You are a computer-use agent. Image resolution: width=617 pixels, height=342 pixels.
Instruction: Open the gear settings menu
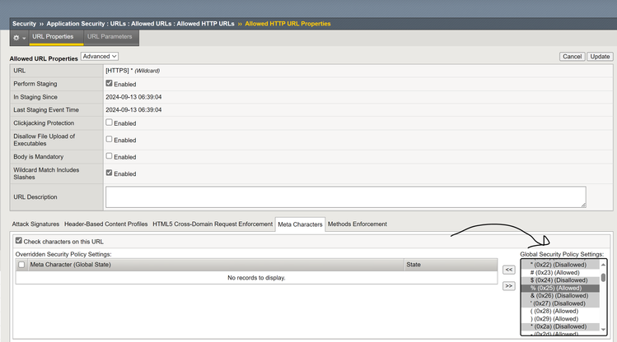click(x=19, y=38)
